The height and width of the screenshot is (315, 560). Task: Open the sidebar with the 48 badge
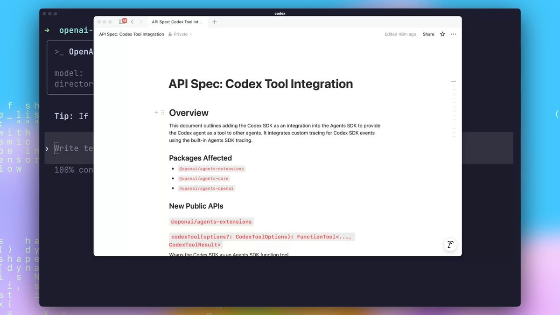pos(123,21)
